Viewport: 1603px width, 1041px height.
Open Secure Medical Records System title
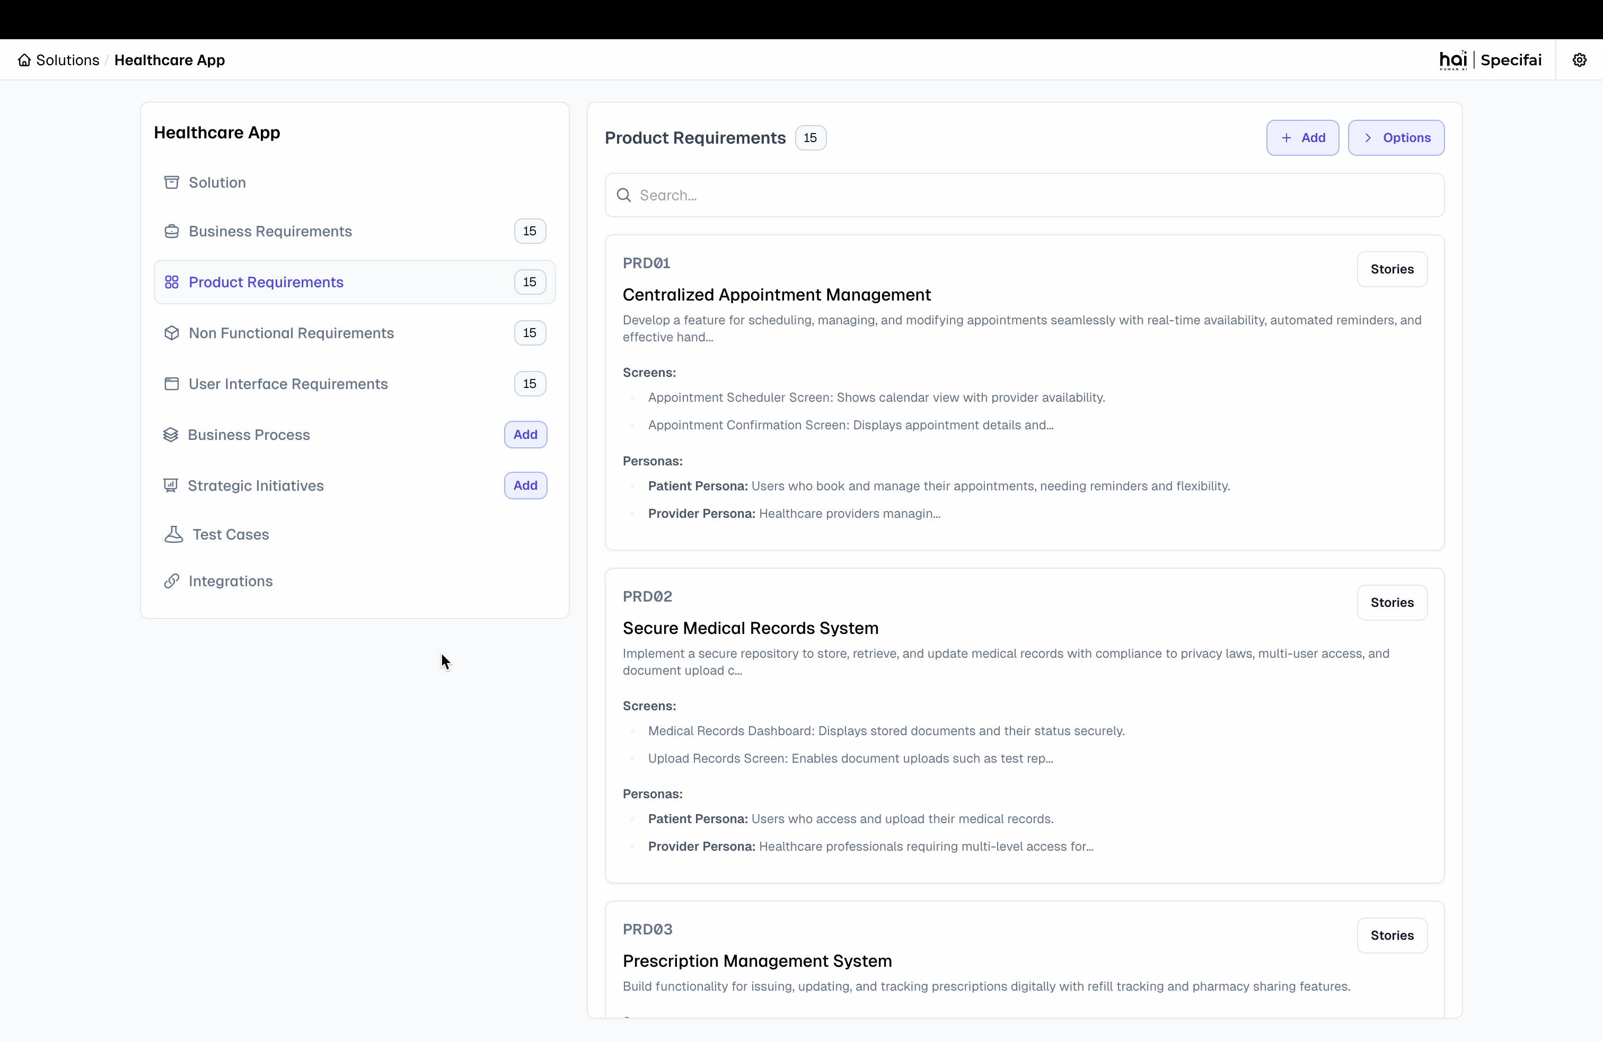click(750, 628)
